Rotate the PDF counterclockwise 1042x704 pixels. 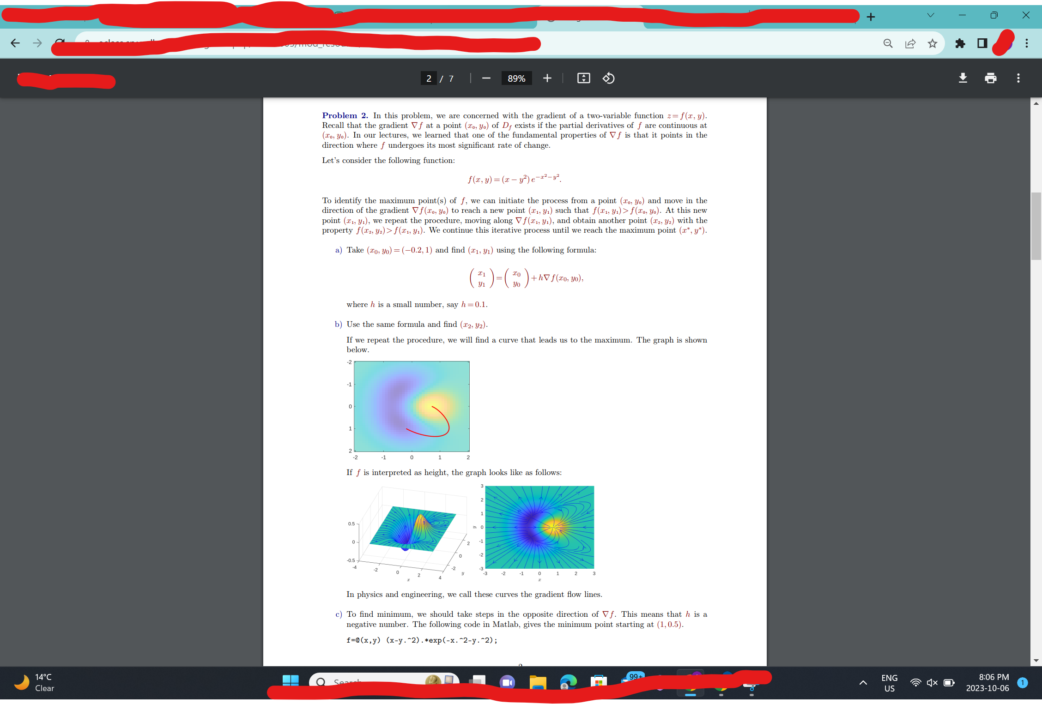point(608,78)
